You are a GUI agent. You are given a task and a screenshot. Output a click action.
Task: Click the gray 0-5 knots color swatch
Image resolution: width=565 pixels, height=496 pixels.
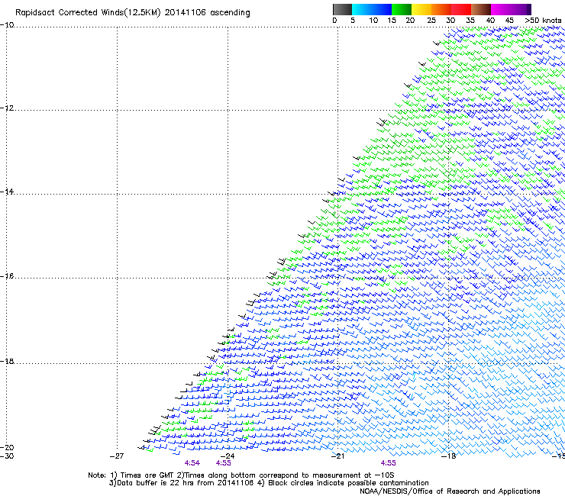pyautogui.click(x=342, y=9)
